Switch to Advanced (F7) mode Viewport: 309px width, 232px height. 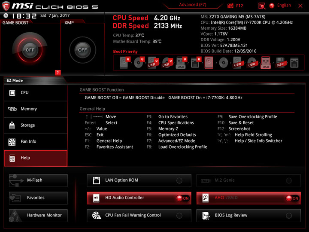click(x=193, y=5)
